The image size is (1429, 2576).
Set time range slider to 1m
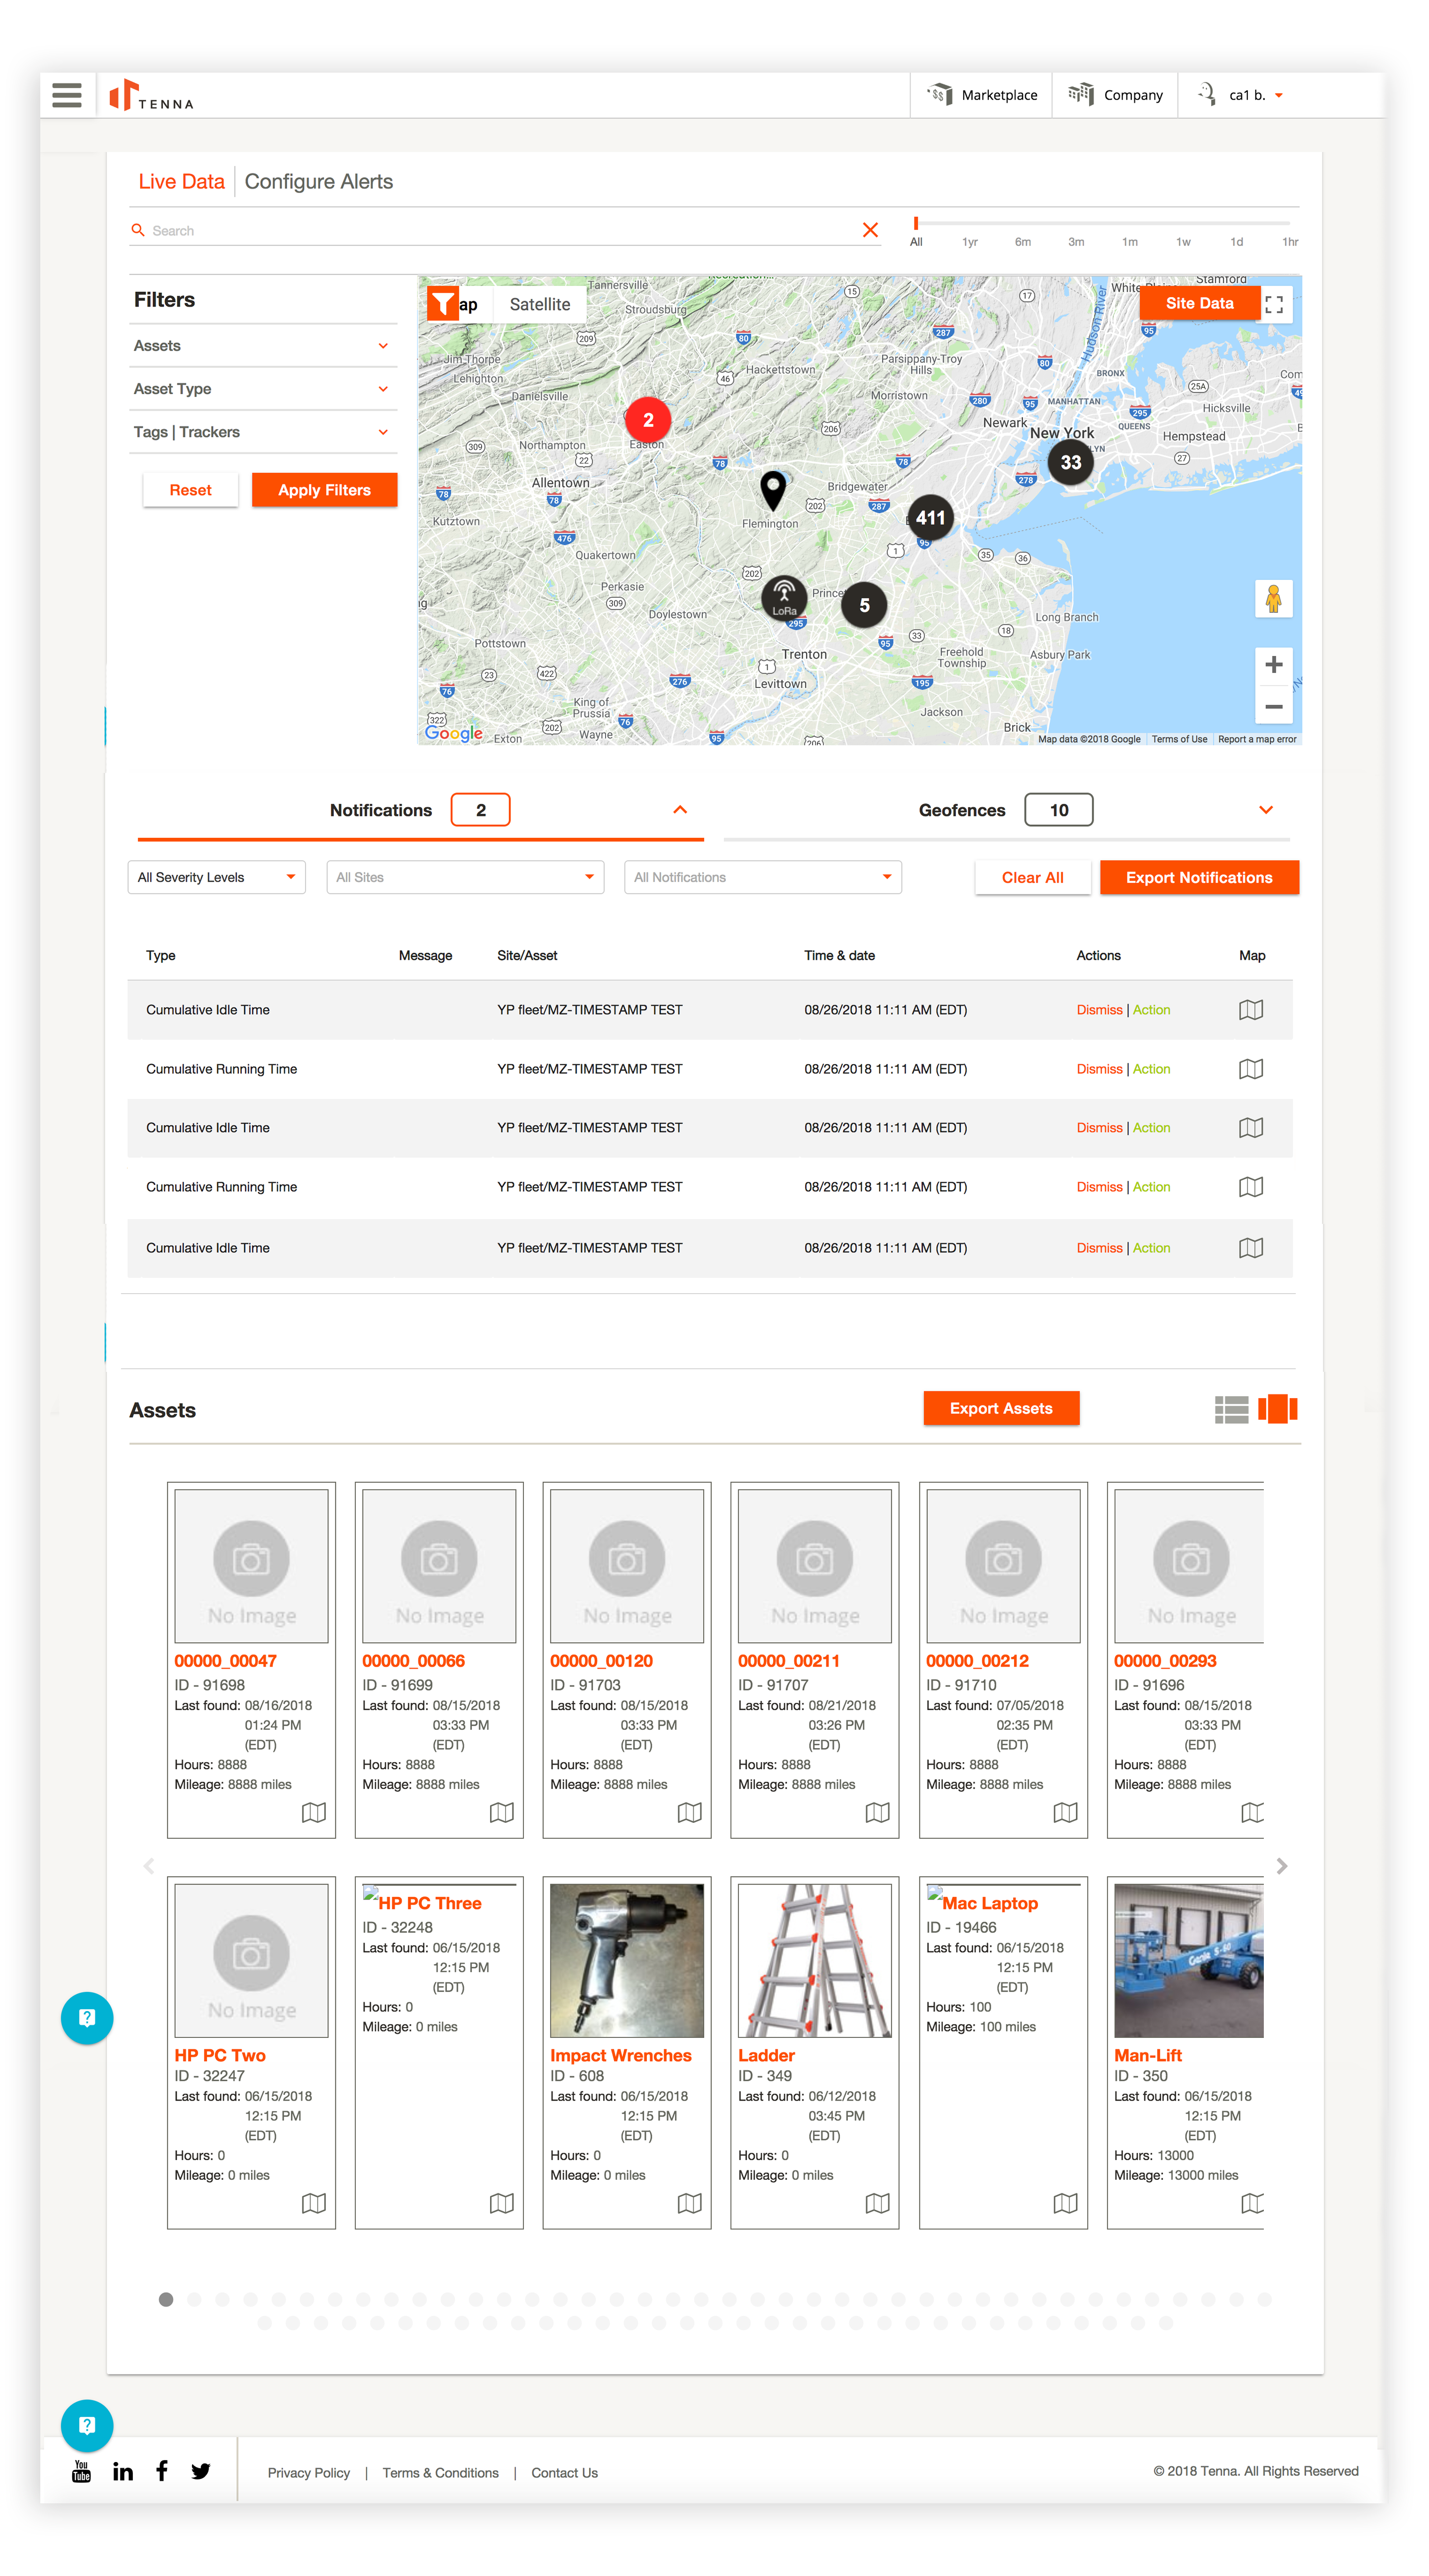(1129, 242)
